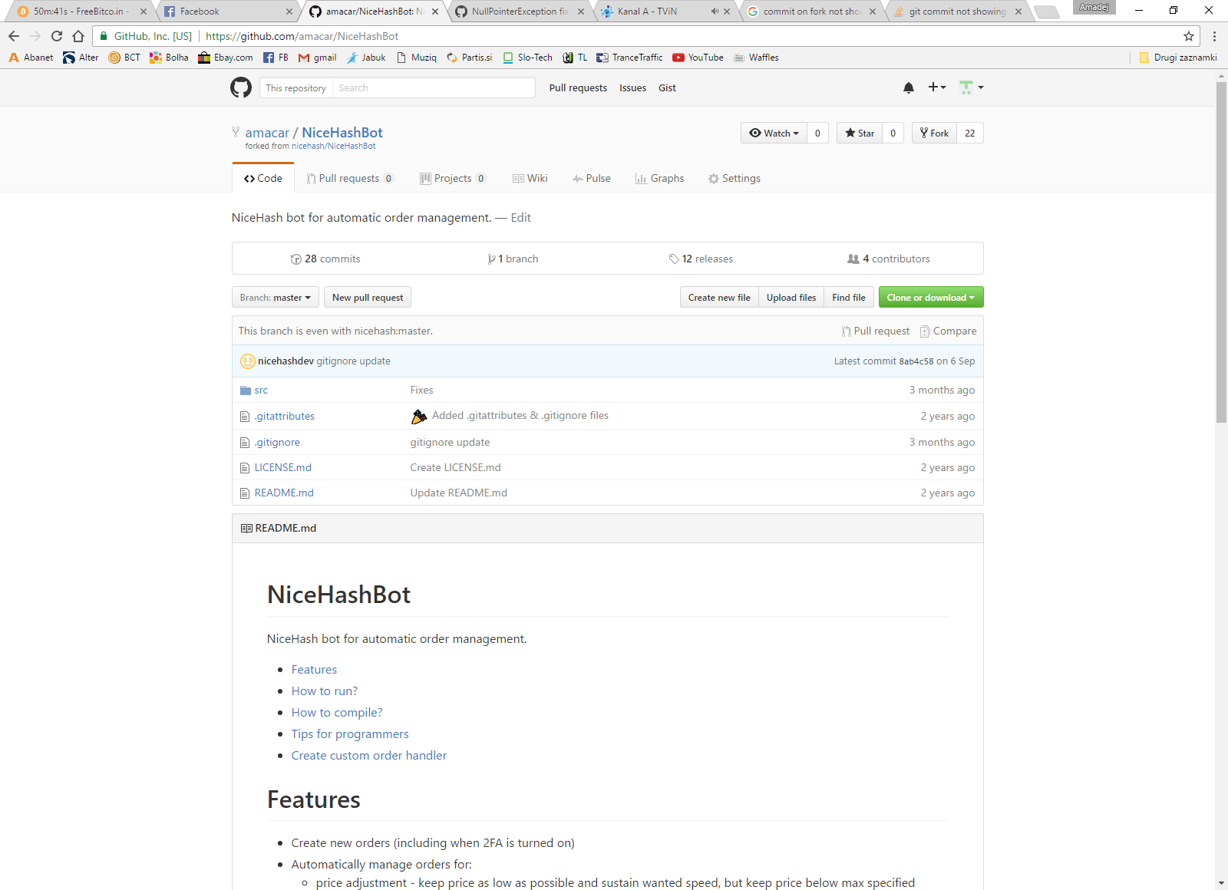View the 1 branch list
Viewport: 1228px width, 890px height.
click(513, 259)
